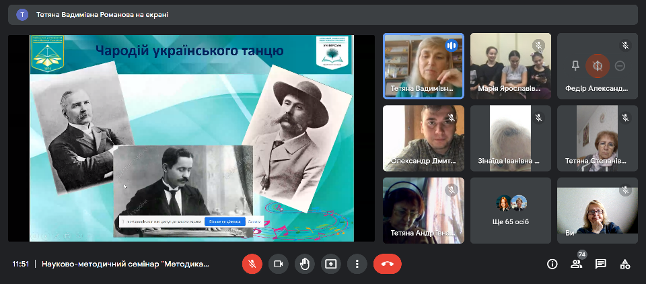Image resolution: width=646 pixels, height=284 pixels.
Task: Open the three-dot more options menu
Action: click(357, 264)
